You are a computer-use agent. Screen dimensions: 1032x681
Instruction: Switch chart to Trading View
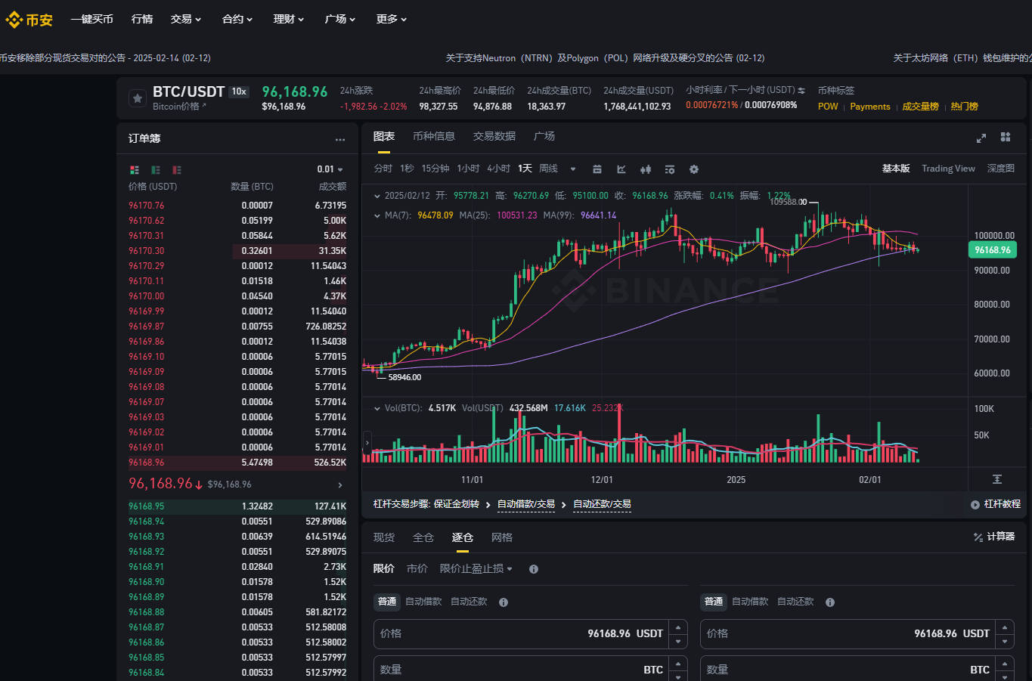tap(948, 169)
